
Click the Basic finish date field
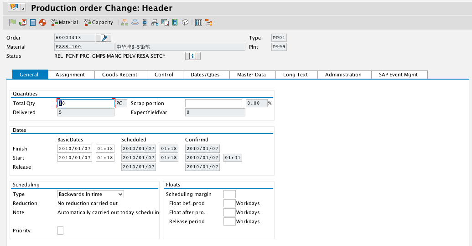[x=75, y=149]
